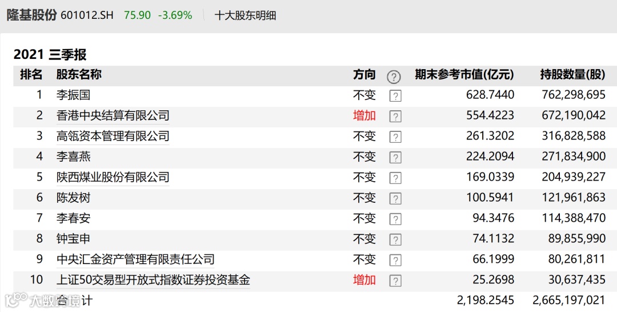
Task: Click the change percentage -3.69%
Action: click(x=175, y=15)
